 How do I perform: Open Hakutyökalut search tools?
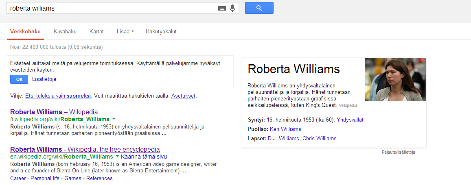tap(161, 31)
